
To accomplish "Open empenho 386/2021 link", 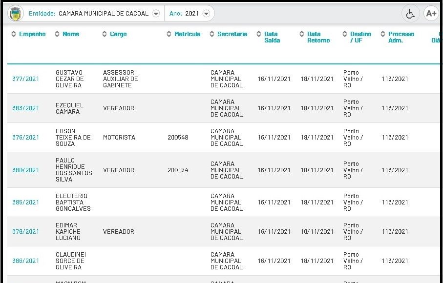I will click(25, 261).
